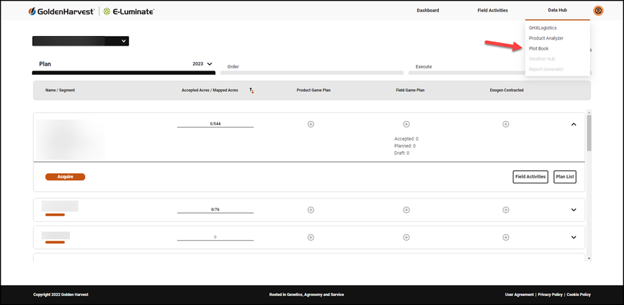The height and width of the screenshot is (305, 624).
Task: Add Field Game Plan for 0 acres row
Action: click(x=406, y=237)
